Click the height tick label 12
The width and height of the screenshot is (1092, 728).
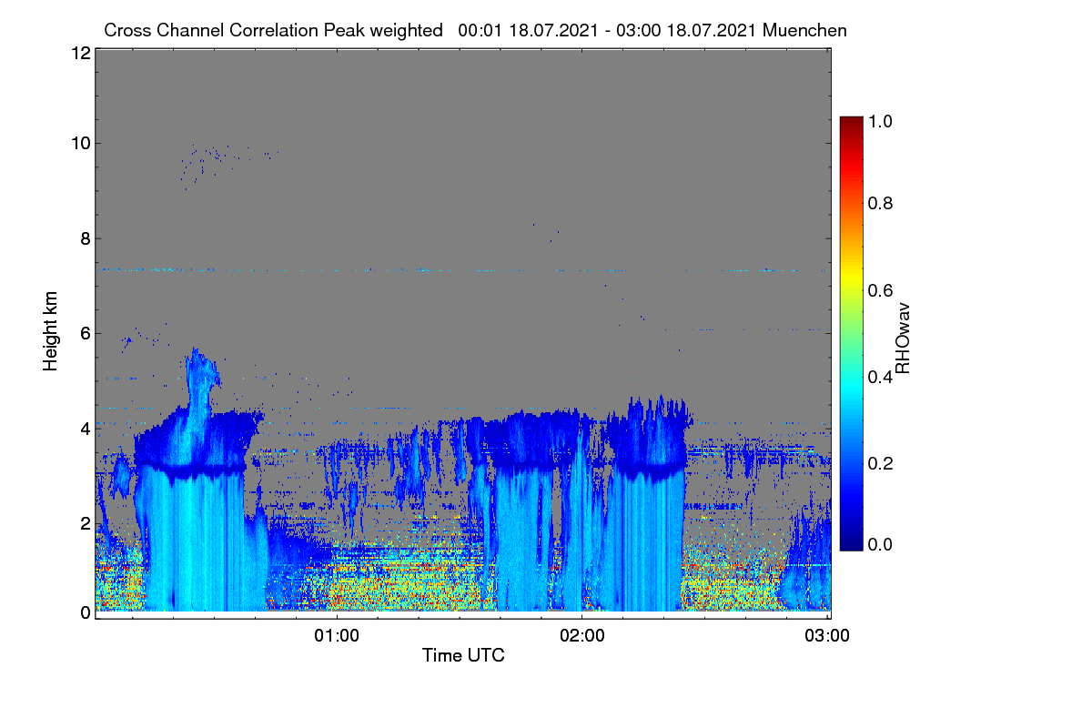pyautogui.click(x=80, y=53)
